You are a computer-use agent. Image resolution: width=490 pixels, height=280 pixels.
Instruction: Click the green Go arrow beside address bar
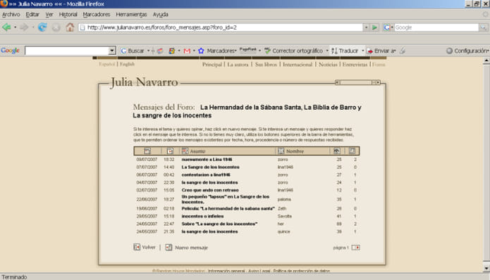[x=374, y=27]
